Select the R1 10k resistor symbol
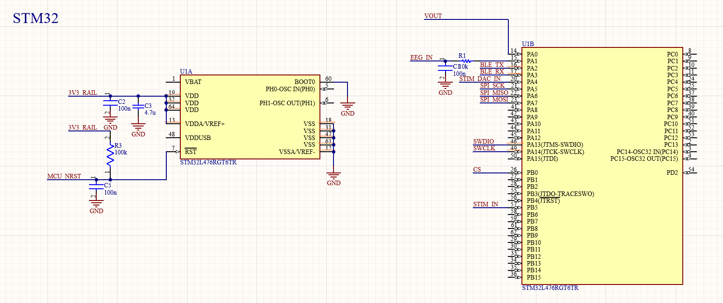 point(466,61)
